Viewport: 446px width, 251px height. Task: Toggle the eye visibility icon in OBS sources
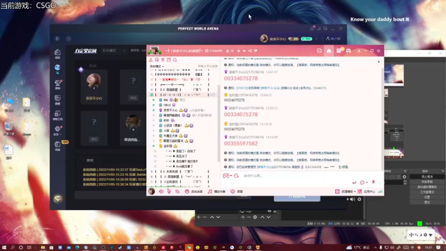coord(269,211)
